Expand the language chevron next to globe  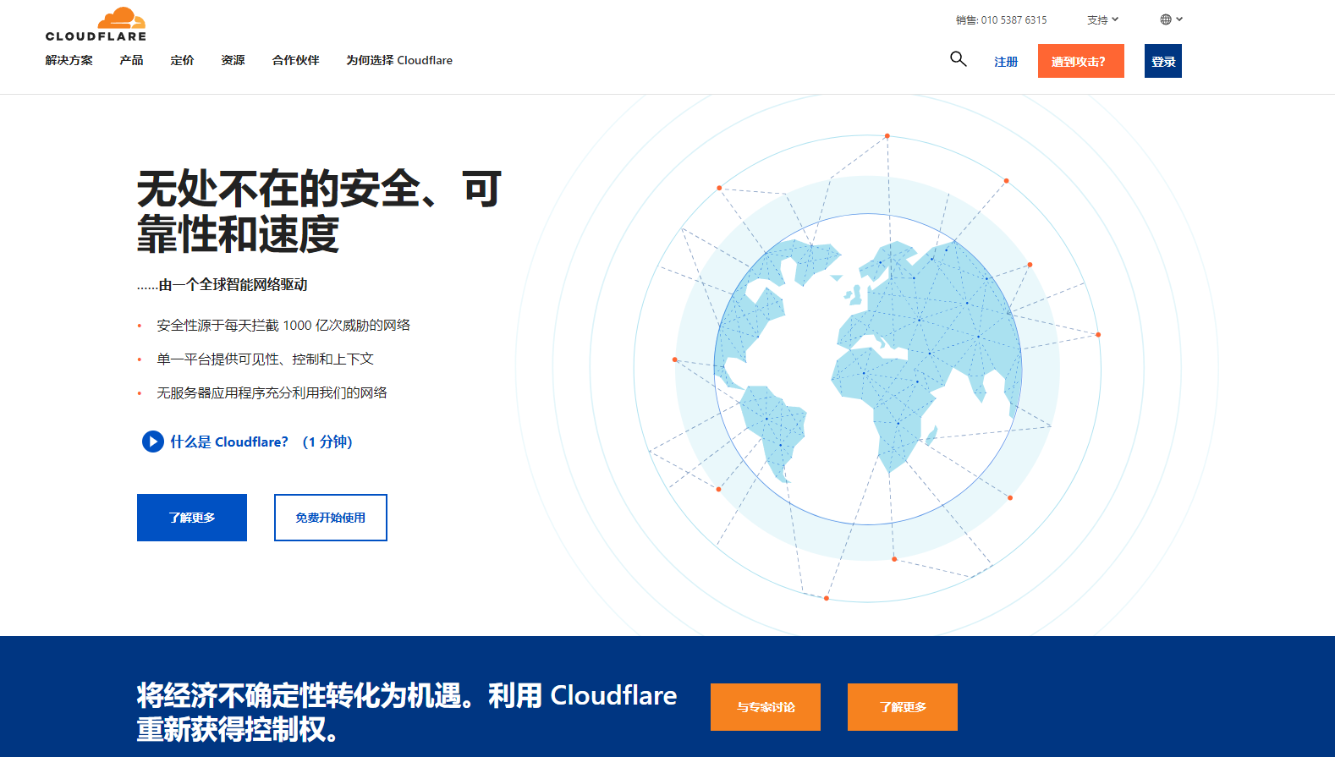coord(1179,19)
